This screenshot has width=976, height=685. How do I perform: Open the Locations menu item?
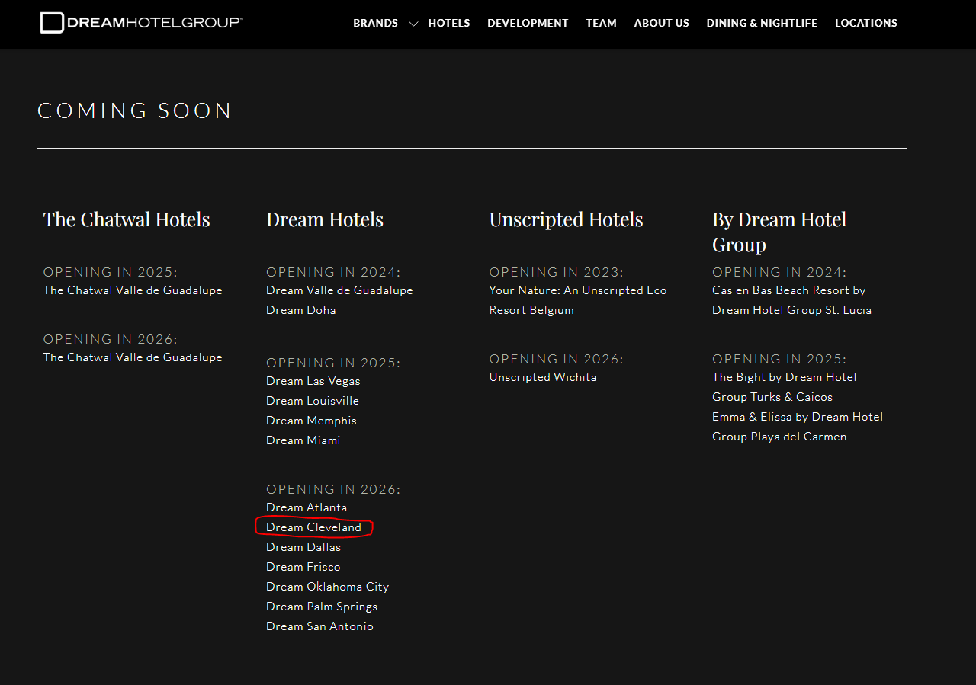(x=866, y=23)
